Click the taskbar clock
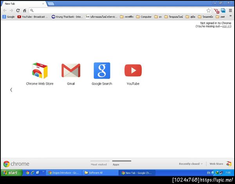This screenshot has height=184, width=235. tap(228, 173)
